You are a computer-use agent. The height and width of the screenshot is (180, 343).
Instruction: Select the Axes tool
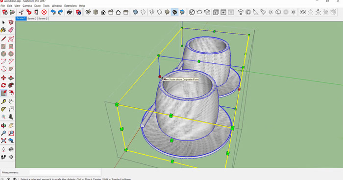point(3,117)
